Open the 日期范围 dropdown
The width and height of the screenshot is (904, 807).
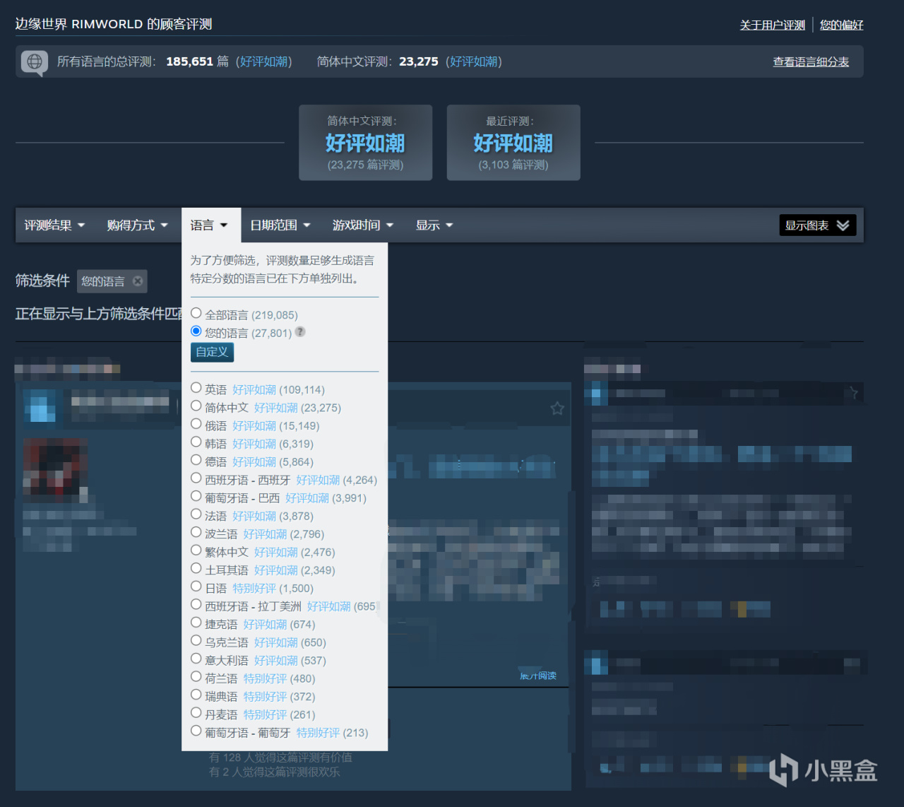[280, 225]
